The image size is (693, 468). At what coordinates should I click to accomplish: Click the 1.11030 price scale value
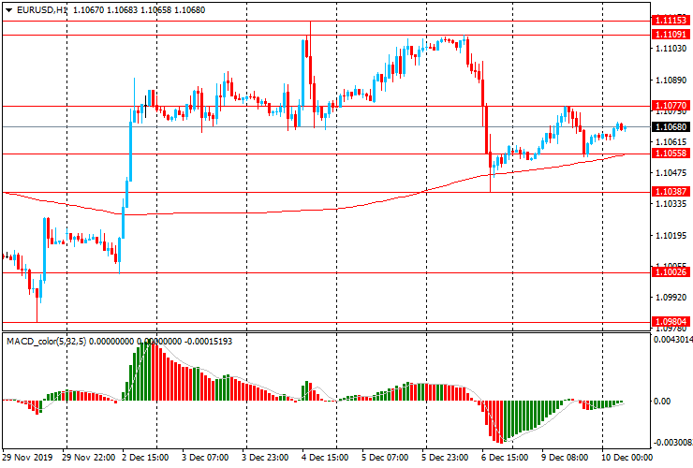pyautogui.click(x=671, y=48)
